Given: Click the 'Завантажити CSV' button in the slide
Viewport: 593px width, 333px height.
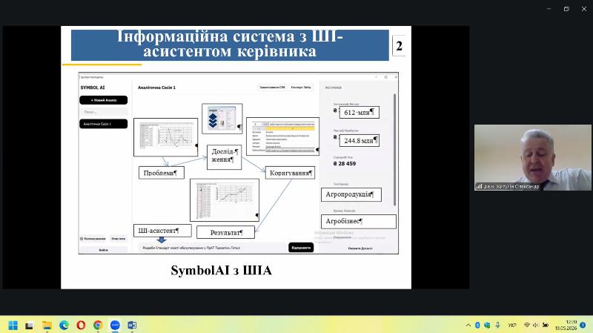Looking at the screenshot, I should click(x=272, y=88).
